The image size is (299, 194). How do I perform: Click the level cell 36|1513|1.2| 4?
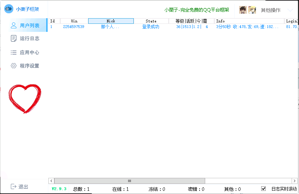[192, 27]
